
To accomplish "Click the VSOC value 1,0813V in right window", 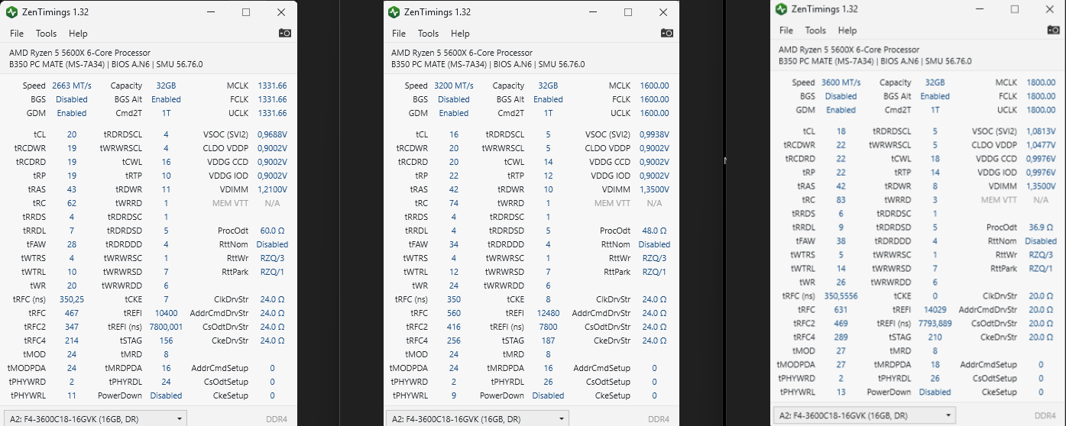I will [1042, 131].
